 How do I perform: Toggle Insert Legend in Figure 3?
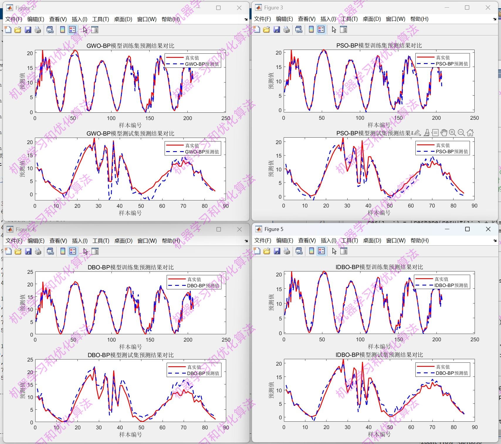321,29
